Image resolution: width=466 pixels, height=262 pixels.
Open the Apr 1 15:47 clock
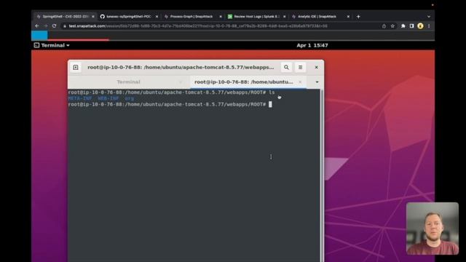(x=312, y=45)
